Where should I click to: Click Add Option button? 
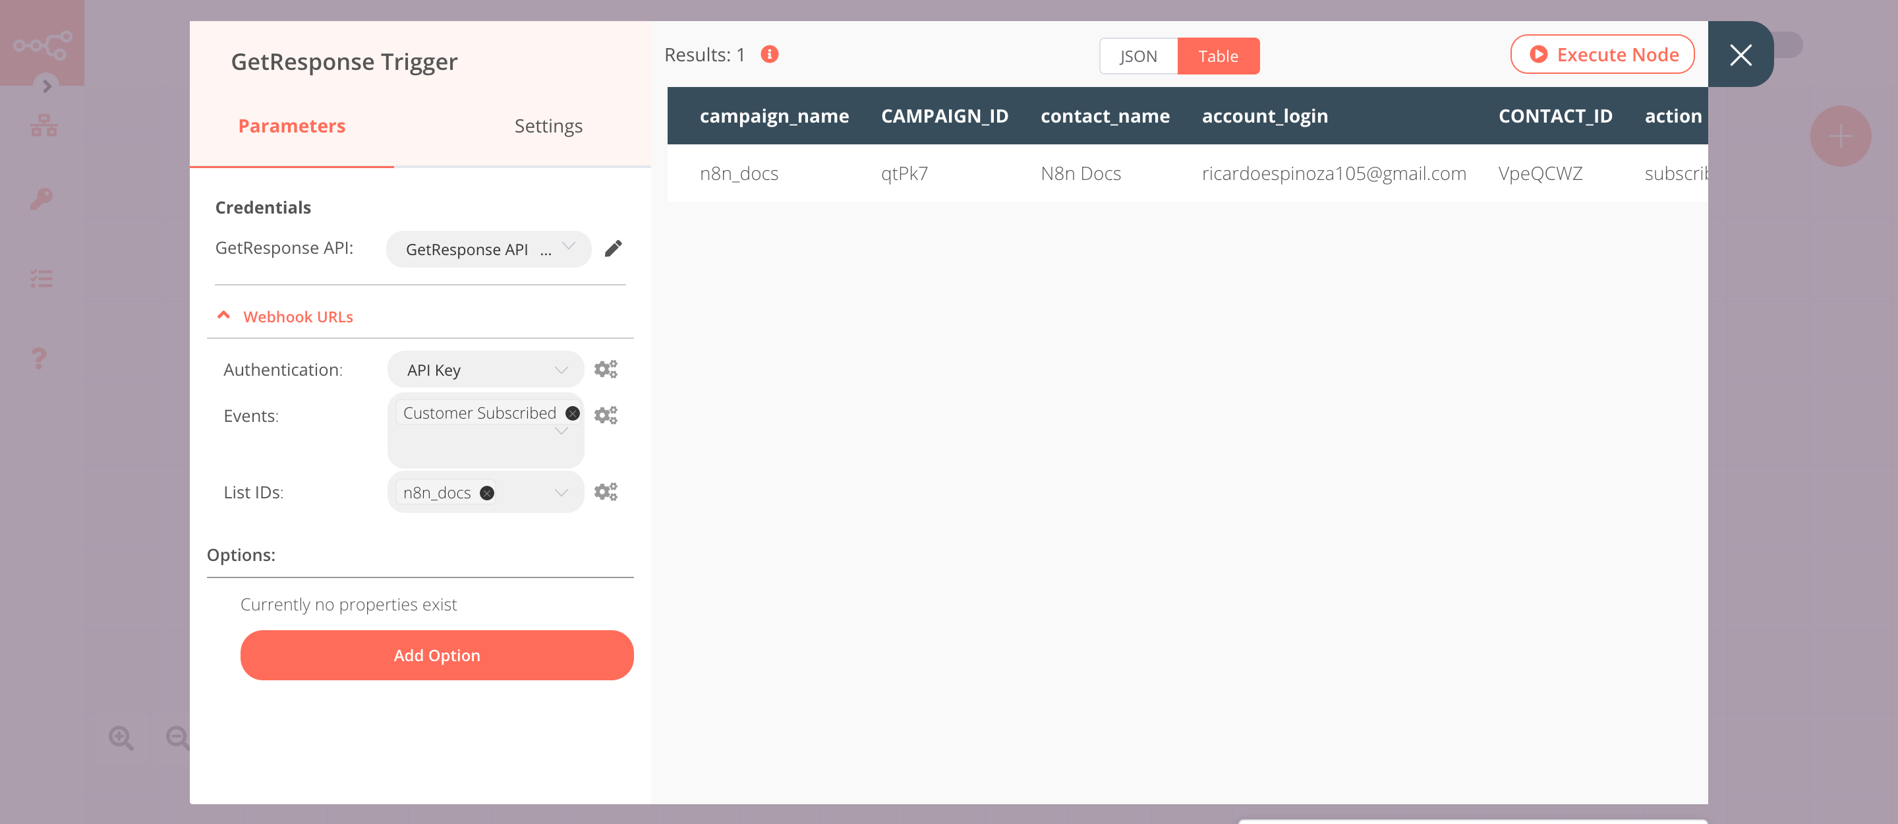point(437,655)
